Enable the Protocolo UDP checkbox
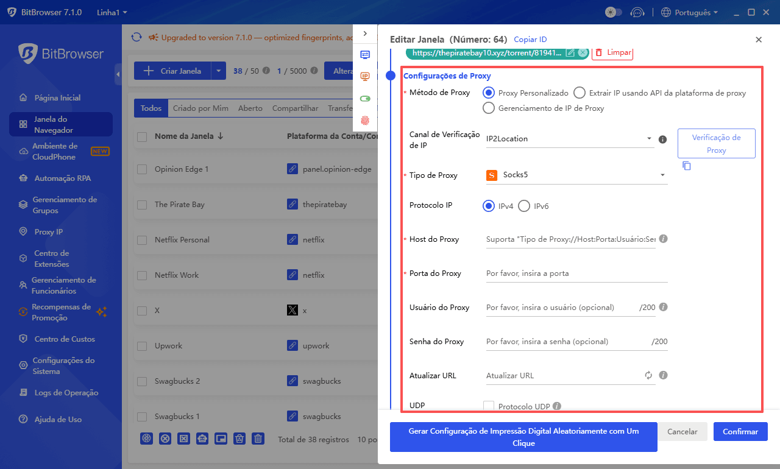The height and width of the screenshot is (469, 780). 488,406
